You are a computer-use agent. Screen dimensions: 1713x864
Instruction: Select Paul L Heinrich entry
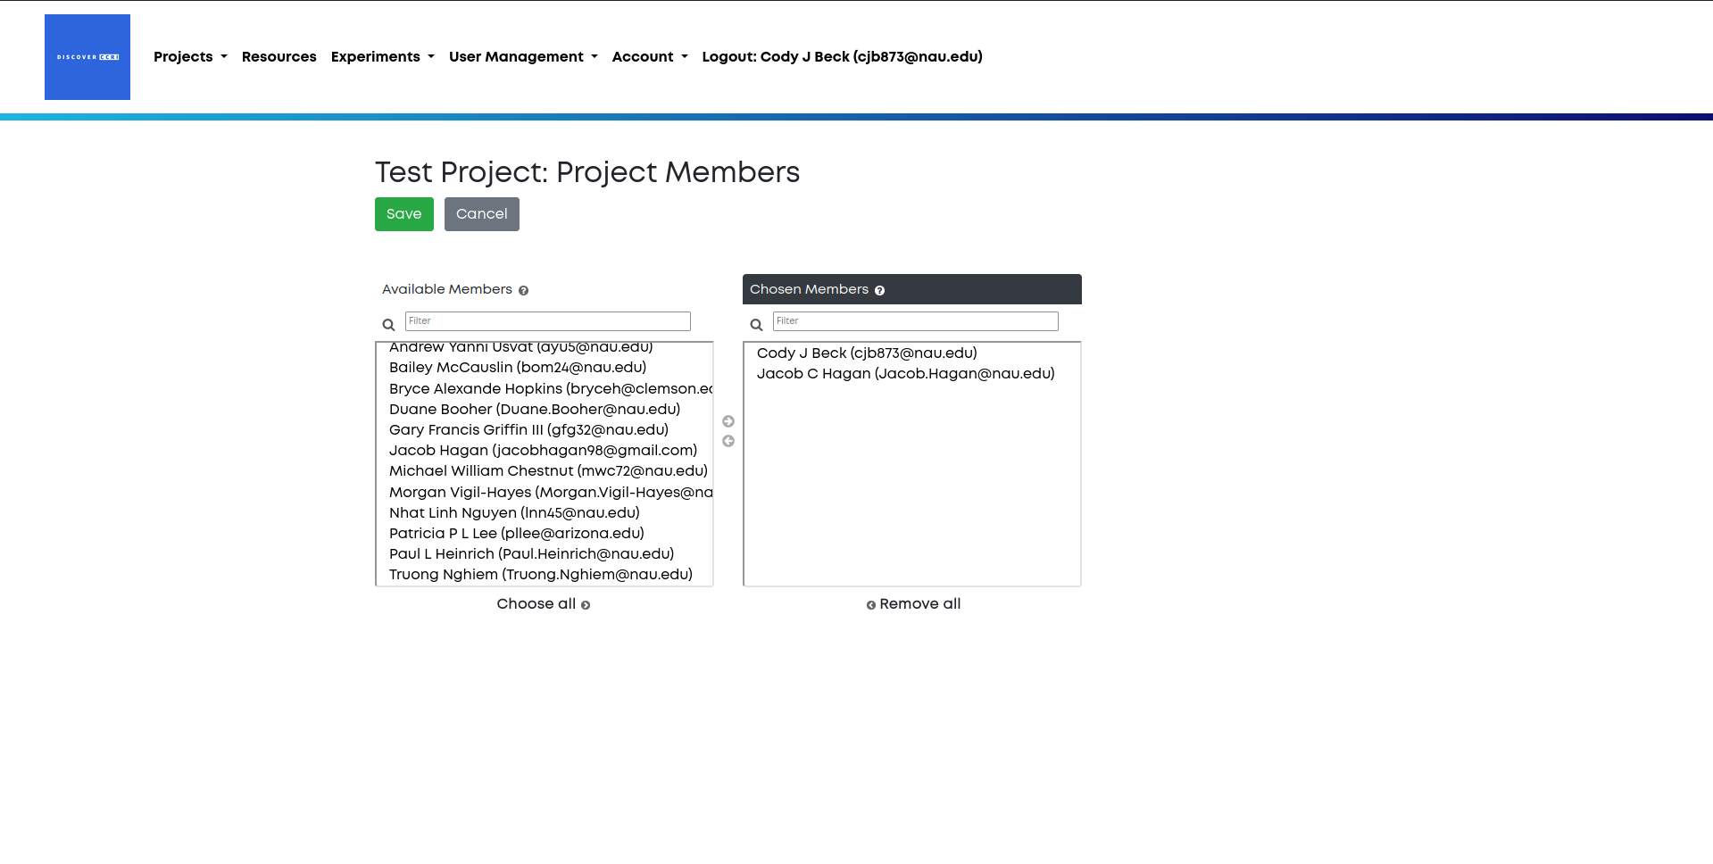tap(545, 554)
